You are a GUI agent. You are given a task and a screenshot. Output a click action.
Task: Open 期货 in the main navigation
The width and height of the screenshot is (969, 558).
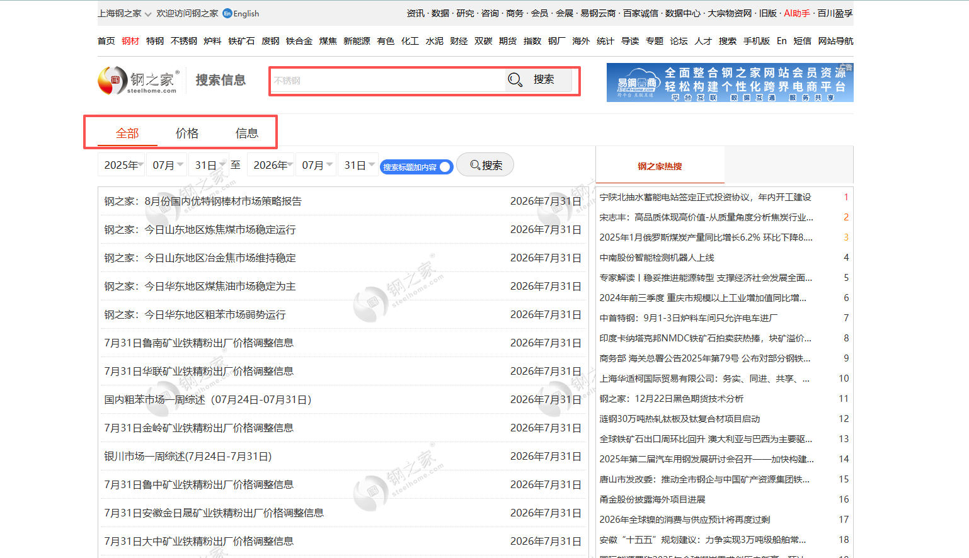pyautogui.click(x=508, y=41)
